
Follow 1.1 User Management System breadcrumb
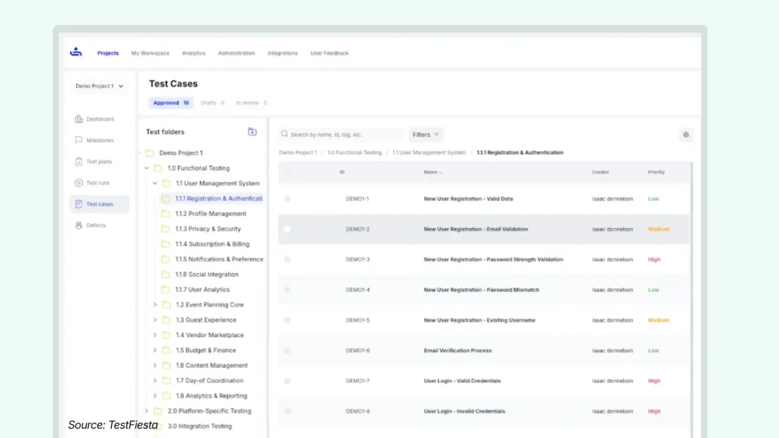pyautogui.click(x=429, y=152)
